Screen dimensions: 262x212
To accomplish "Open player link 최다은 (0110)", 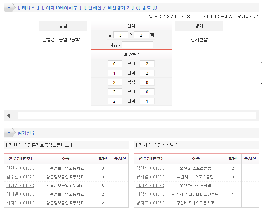I will click(20, 194).
